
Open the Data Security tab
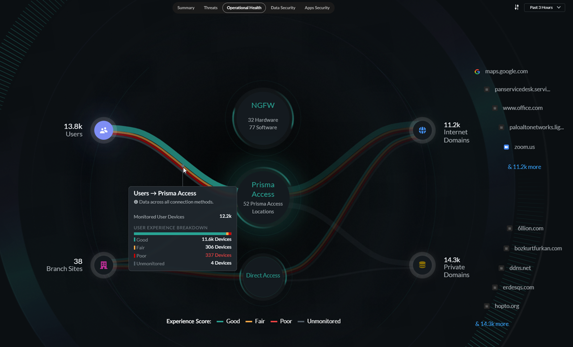(283, 8)
